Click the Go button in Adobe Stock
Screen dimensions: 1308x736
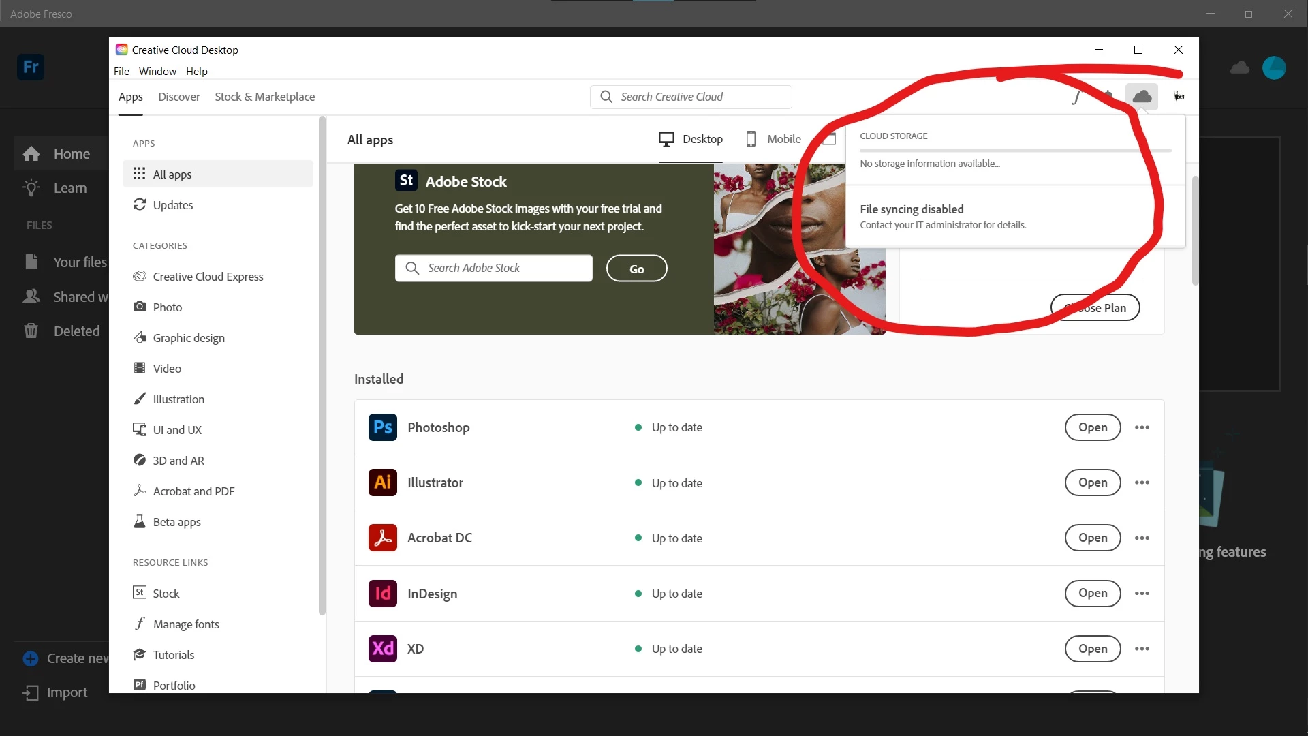[x=636, y=269]
